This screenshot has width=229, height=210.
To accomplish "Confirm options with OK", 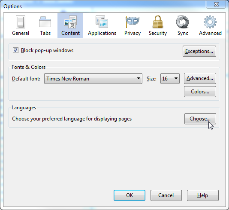I will click(130, 195).
